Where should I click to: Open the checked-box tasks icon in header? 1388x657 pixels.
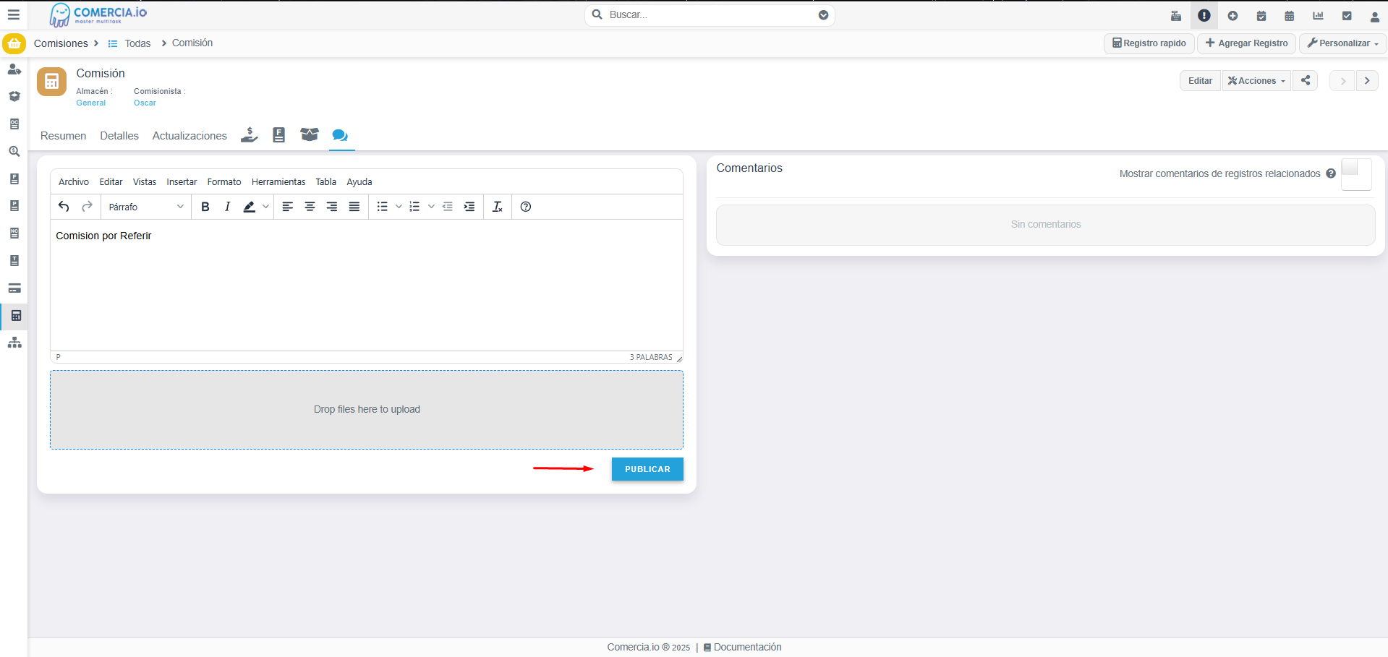click(x=1347, y=16)
